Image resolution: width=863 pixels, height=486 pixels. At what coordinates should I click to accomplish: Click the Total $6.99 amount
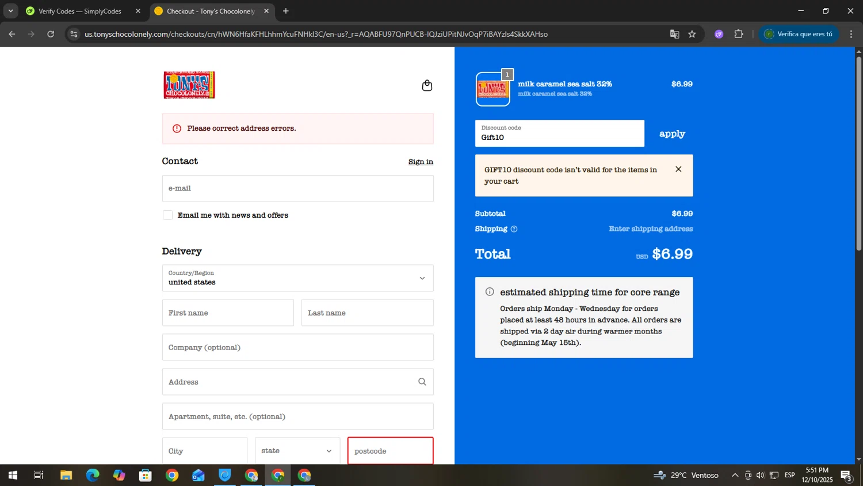pos(672,254)
